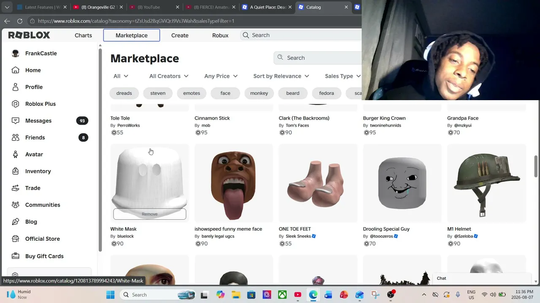
Task: Click the page vertical scrollbar thumb
Action: pyautogui.click(x=536, y=166)
